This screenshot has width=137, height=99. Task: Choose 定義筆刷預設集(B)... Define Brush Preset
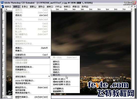32,67
